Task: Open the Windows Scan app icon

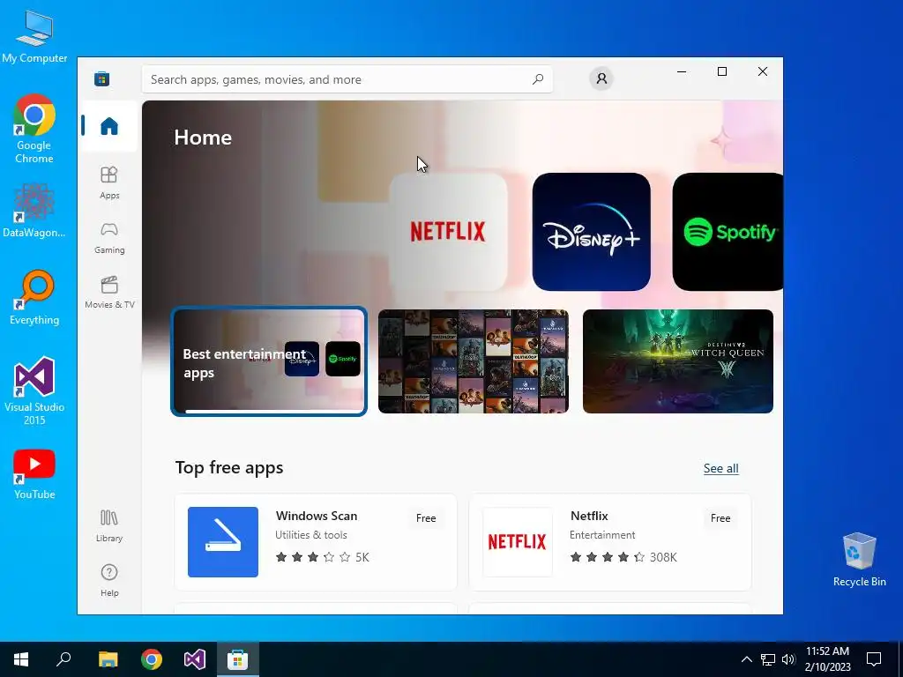Action: point(223,542)
